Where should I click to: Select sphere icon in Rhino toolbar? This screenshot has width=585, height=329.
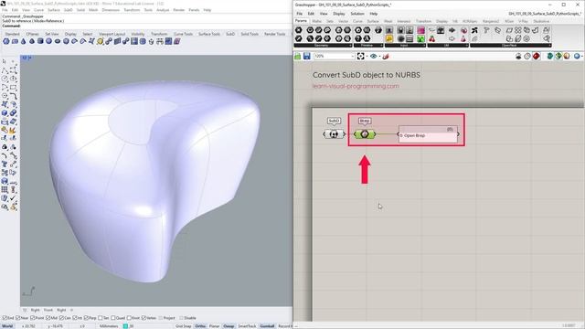tap(48, 41)
